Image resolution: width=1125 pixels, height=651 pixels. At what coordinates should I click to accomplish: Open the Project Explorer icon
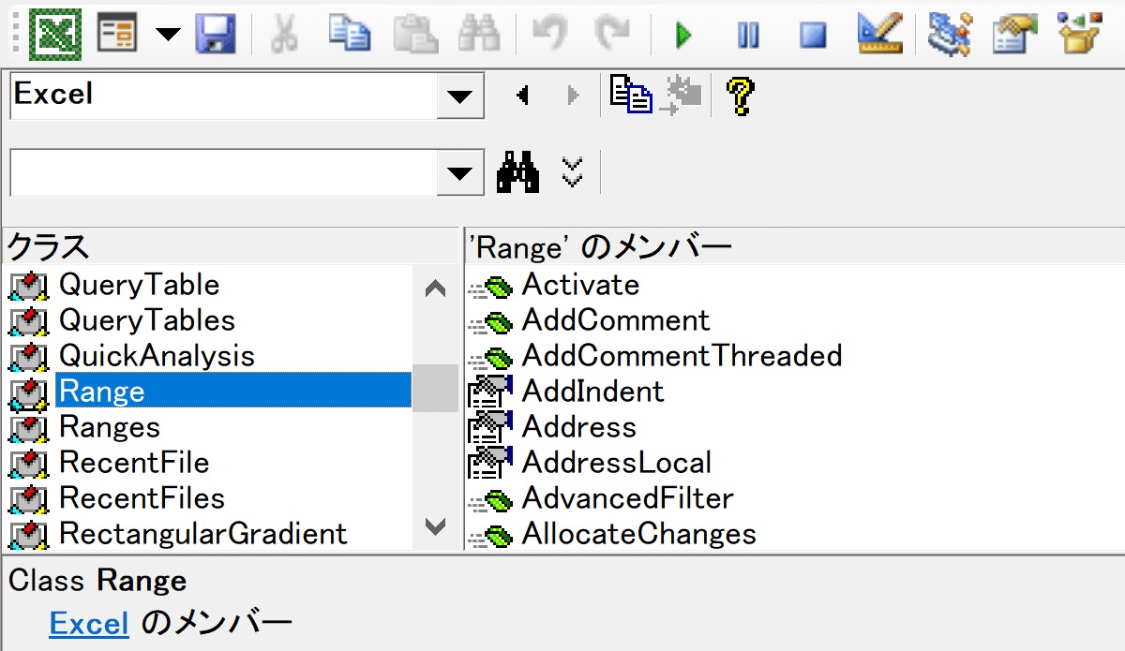click(949, 34)
